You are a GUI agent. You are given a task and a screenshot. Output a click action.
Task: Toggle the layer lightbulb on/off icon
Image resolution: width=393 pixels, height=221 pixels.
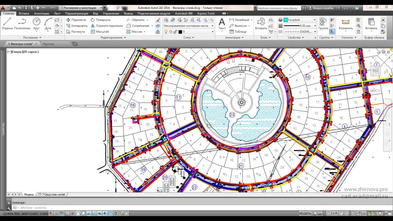point(166,32)
